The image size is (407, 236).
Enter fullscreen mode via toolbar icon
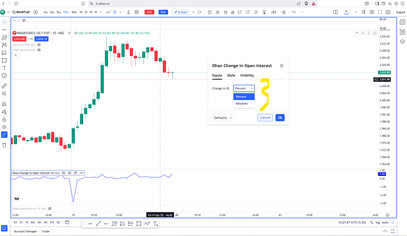click(380, 12)
